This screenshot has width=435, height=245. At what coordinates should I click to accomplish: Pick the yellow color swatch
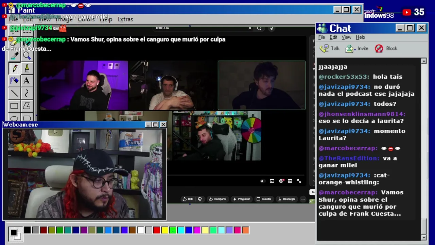pyautogui.click(x=164, y=230)
